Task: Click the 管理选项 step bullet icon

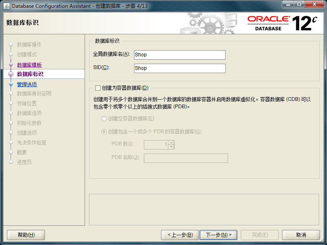Action: [x=11, y=85]
